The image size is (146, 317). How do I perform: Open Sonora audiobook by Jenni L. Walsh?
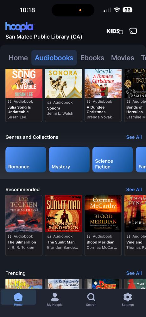[63, 95]
